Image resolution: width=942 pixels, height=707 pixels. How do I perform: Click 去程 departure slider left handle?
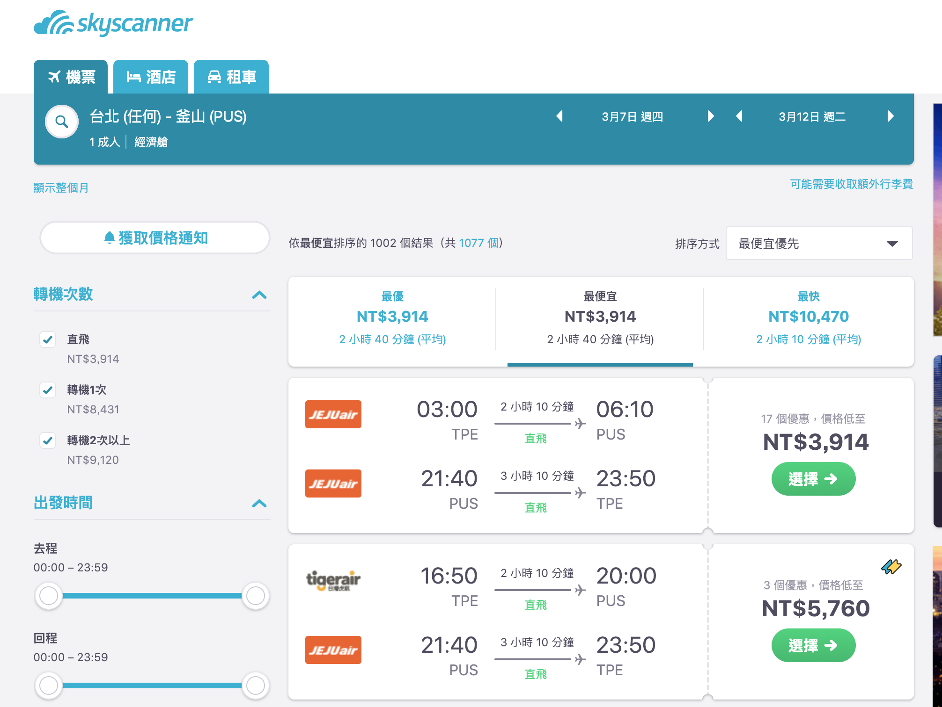pos(49,596)
